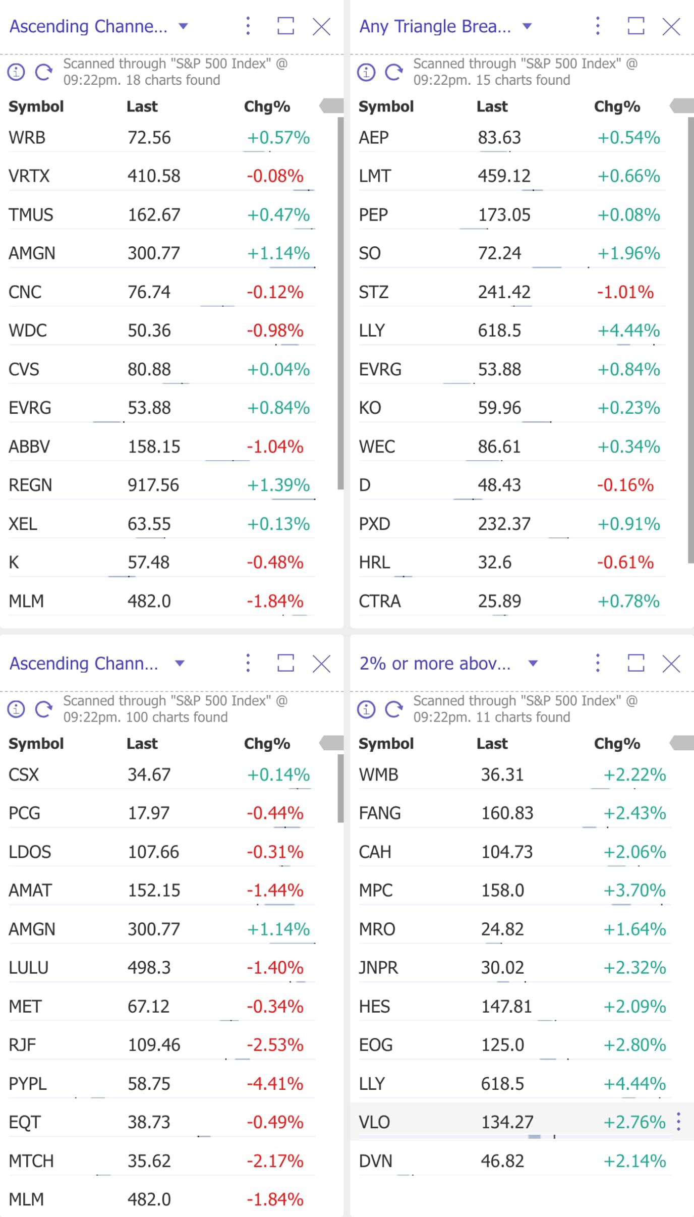694x1217 pixels.
Task: Sort by the Symbol column header
Action: click(x=36, y=106)
